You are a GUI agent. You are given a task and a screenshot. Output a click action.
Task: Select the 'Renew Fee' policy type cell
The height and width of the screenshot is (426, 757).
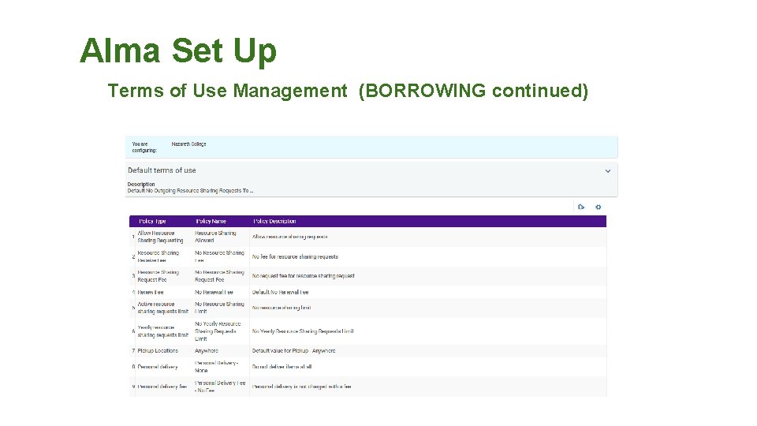pos(150,292)
